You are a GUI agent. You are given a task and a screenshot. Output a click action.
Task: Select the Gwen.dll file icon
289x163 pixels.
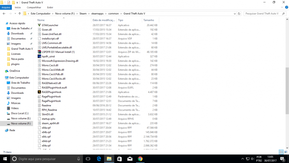(39, 30)
